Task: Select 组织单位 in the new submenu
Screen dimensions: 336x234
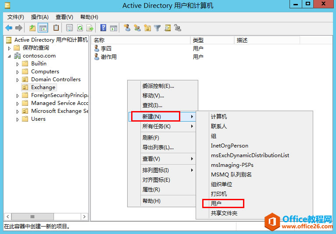Action: [x=254, y=184]
